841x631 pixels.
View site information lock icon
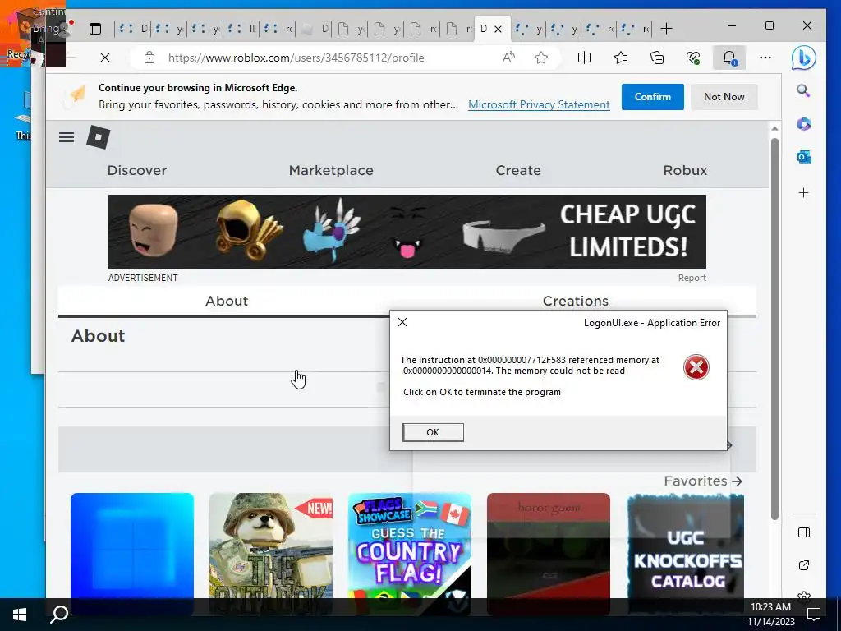pos(149,58)
